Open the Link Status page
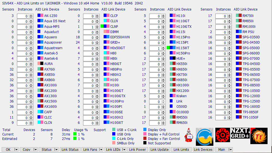The image size is (272, 153). click(x=70, y=150)
